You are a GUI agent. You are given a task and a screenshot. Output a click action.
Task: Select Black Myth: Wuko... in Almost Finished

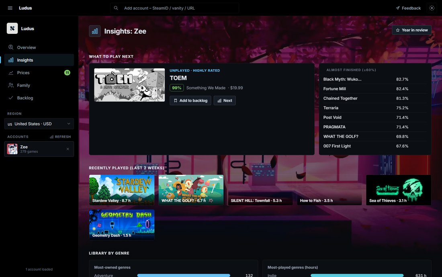[x=375, y=79]
